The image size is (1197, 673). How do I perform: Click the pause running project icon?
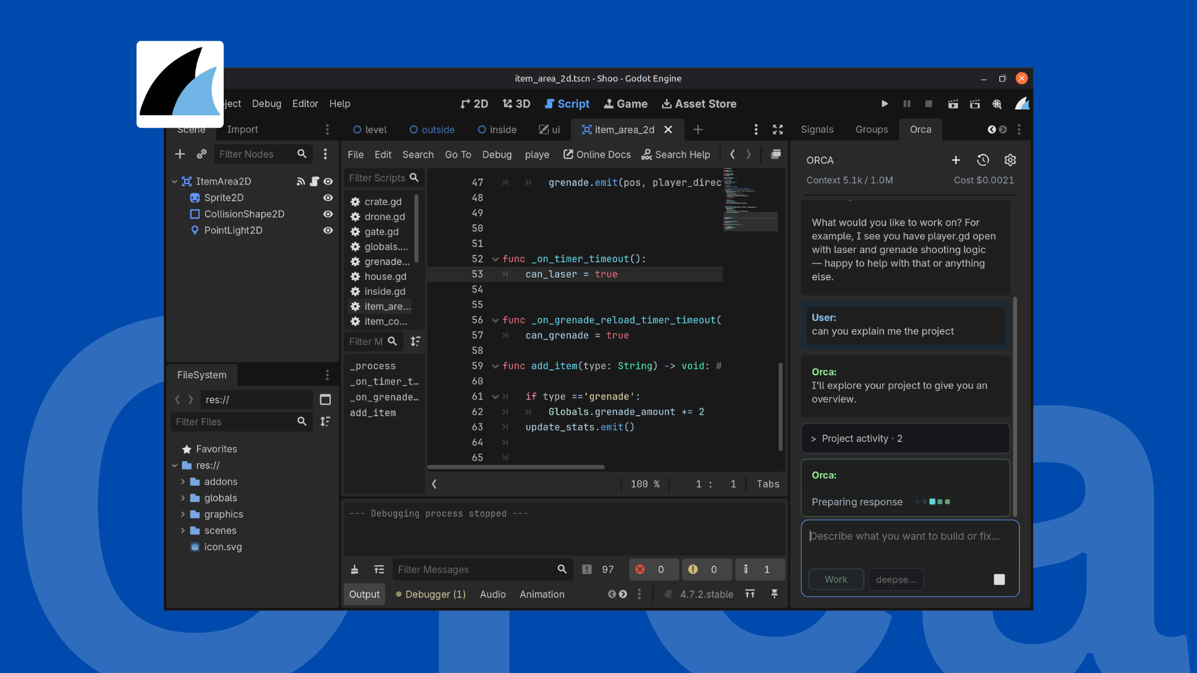906,104
